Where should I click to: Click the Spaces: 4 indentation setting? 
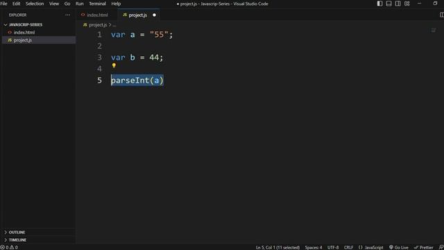(314, 247)
